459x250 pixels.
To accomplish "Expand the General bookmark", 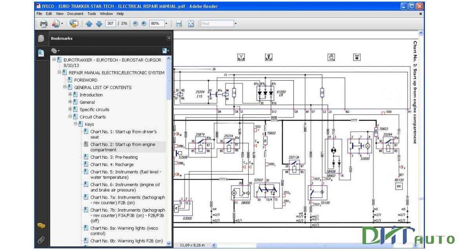I will tap(70, 102).
